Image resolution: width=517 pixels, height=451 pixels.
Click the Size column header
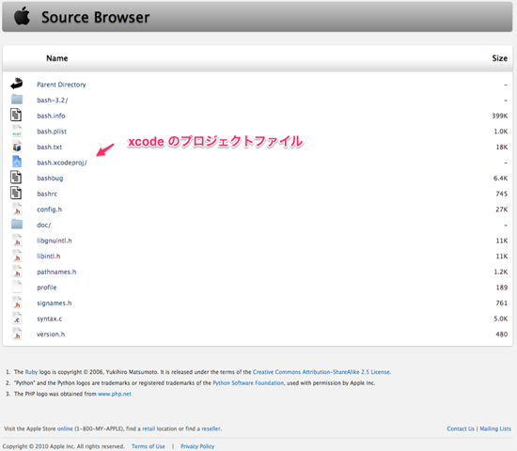pos(500,58)
